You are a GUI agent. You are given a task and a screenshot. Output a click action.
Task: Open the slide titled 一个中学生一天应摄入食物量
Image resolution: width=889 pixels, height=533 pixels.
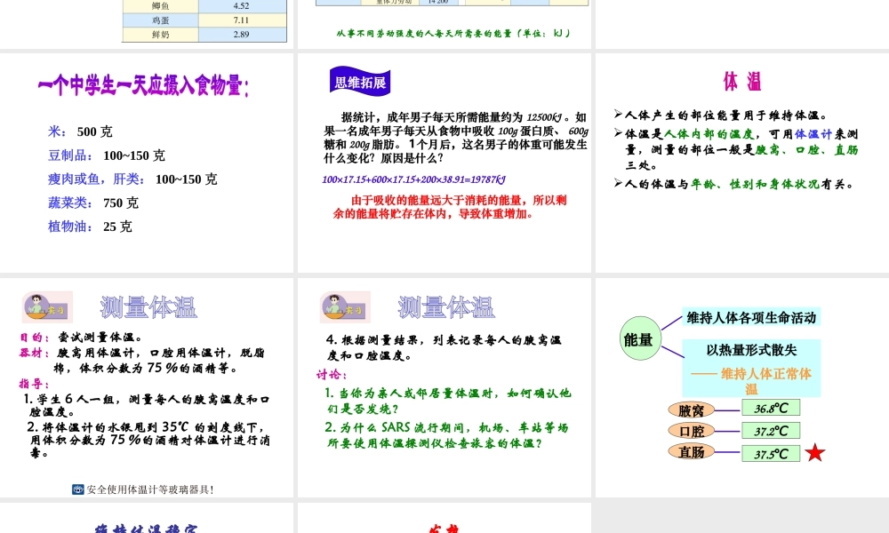(147, 163)
